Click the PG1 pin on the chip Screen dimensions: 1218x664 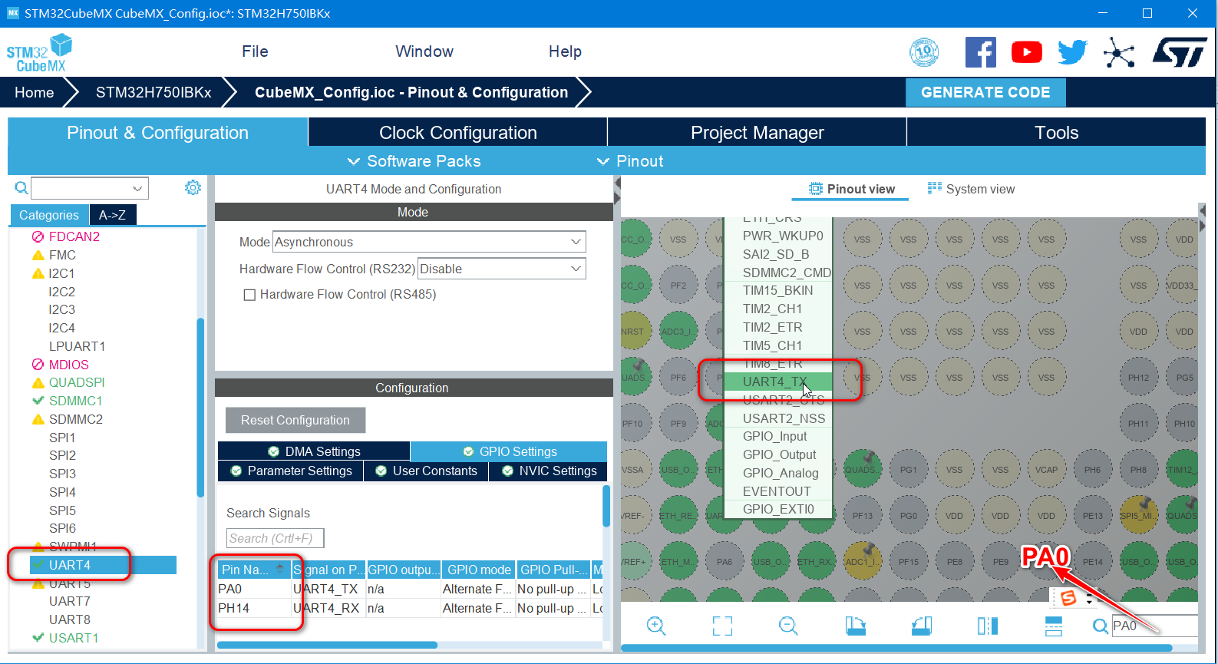[908, 470]
